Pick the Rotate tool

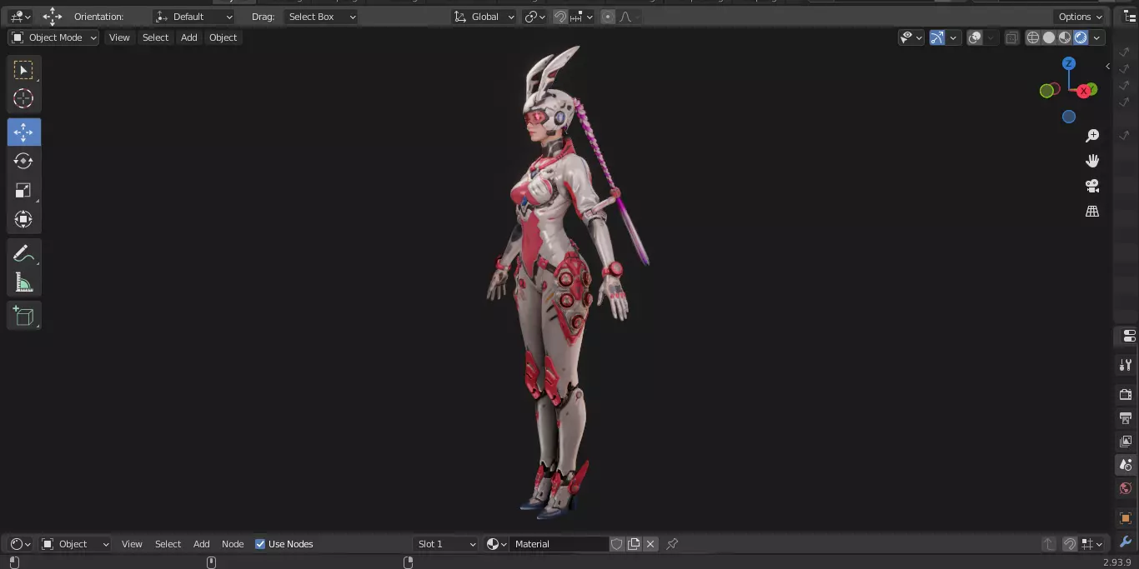click(23, 161)
